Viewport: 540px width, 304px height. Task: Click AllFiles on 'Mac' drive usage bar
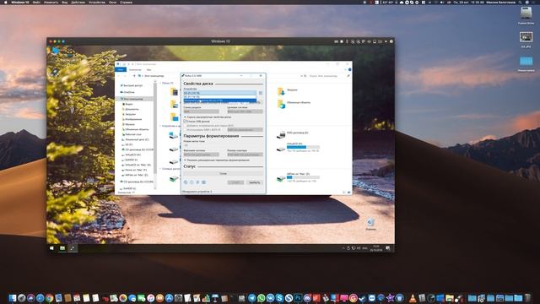coord(303,177)
